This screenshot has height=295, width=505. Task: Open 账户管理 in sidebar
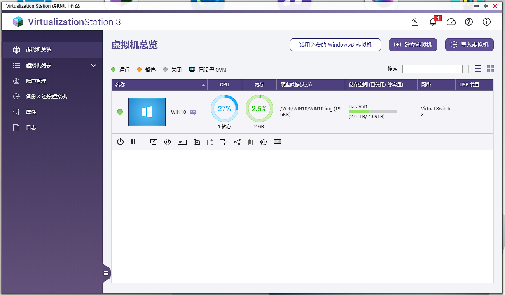point(52,81)
